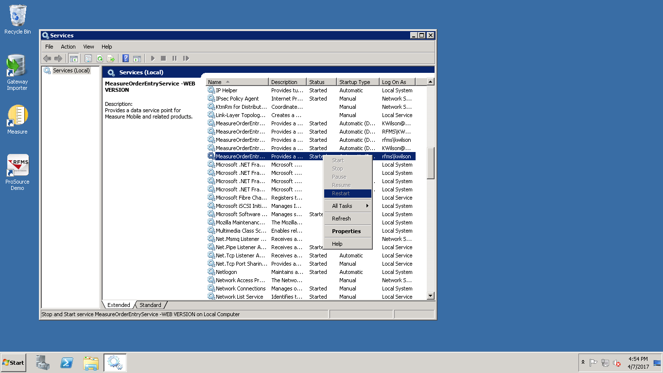The image size is (663, 373).
Task: Click the gear icon beside Microsoft Software ...
Action: tap(211, 214)
